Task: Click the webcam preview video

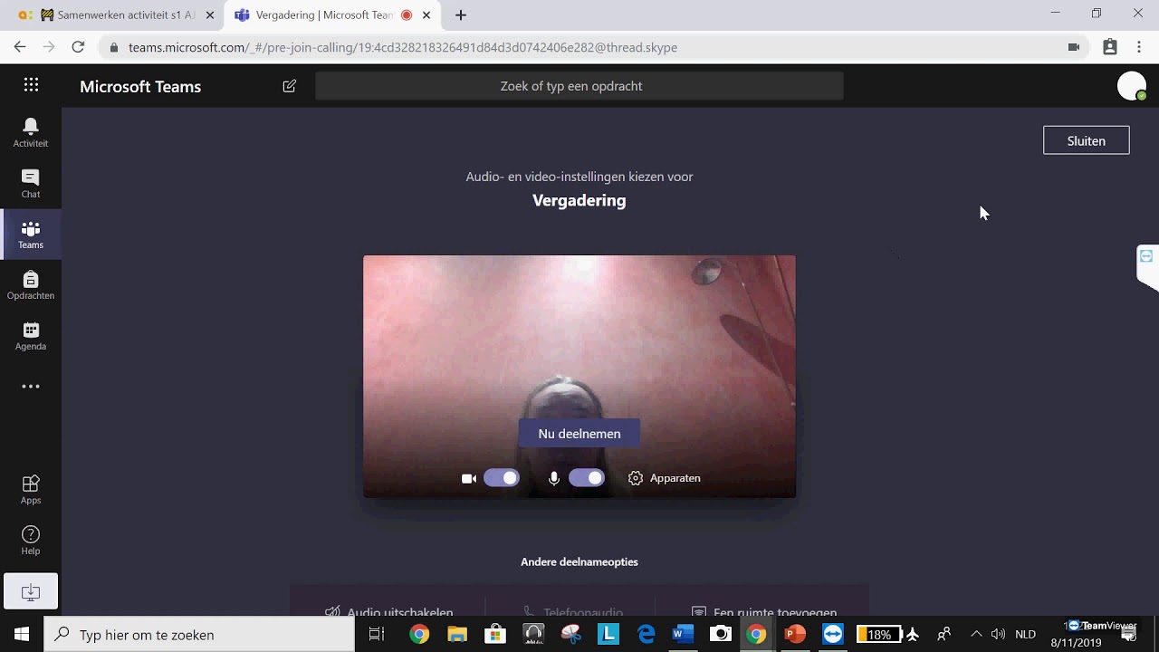Action: coord(579,376)
